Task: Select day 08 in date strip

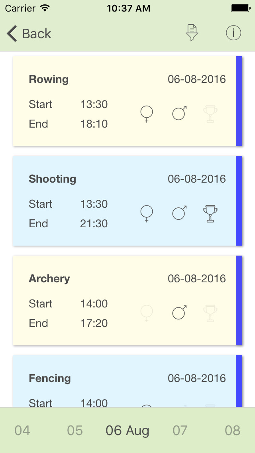Action: (x=233, y=431)
